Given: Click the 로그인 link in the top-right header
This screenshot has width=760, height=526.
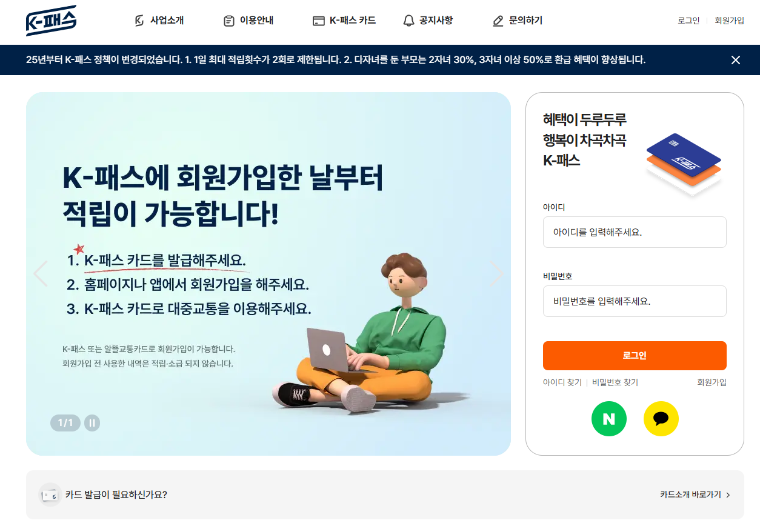Looking at the screenshot, I should pos(688,21).
